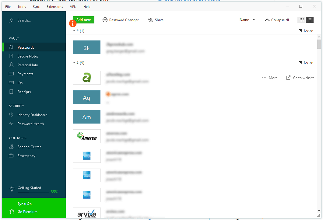This screenshot has height=220, width=323.
Task: Click the Share button label
Action: point(159,20)
